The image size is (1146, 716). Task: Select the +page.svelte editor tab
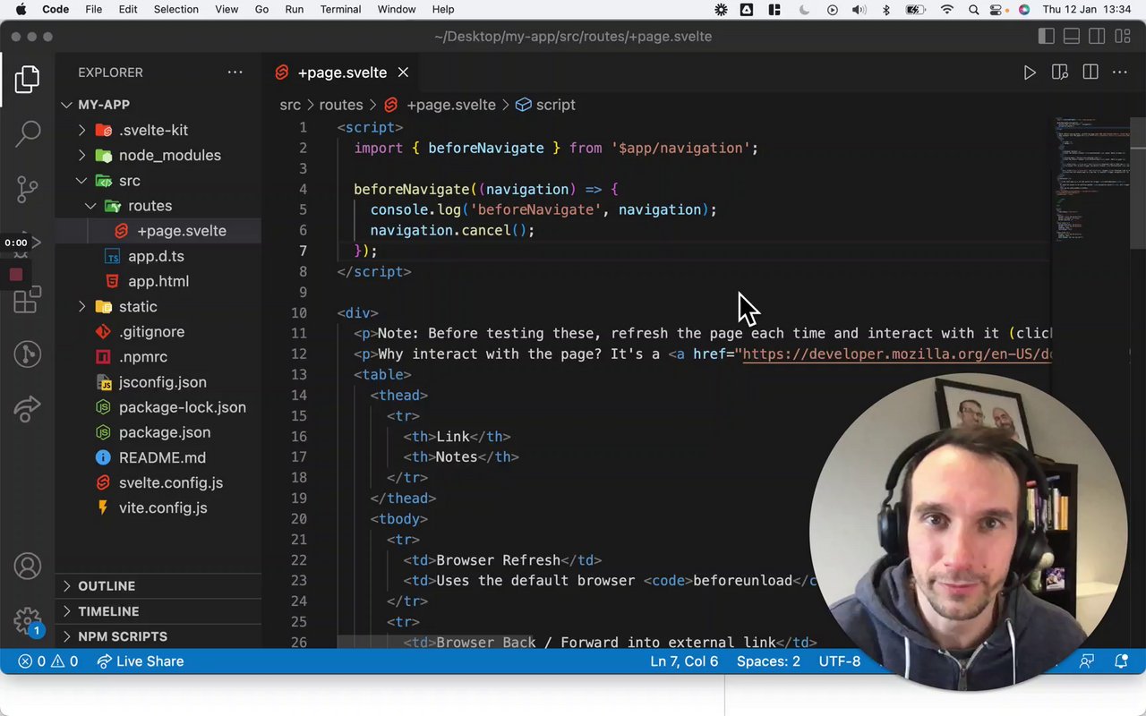tap(341, 72)
